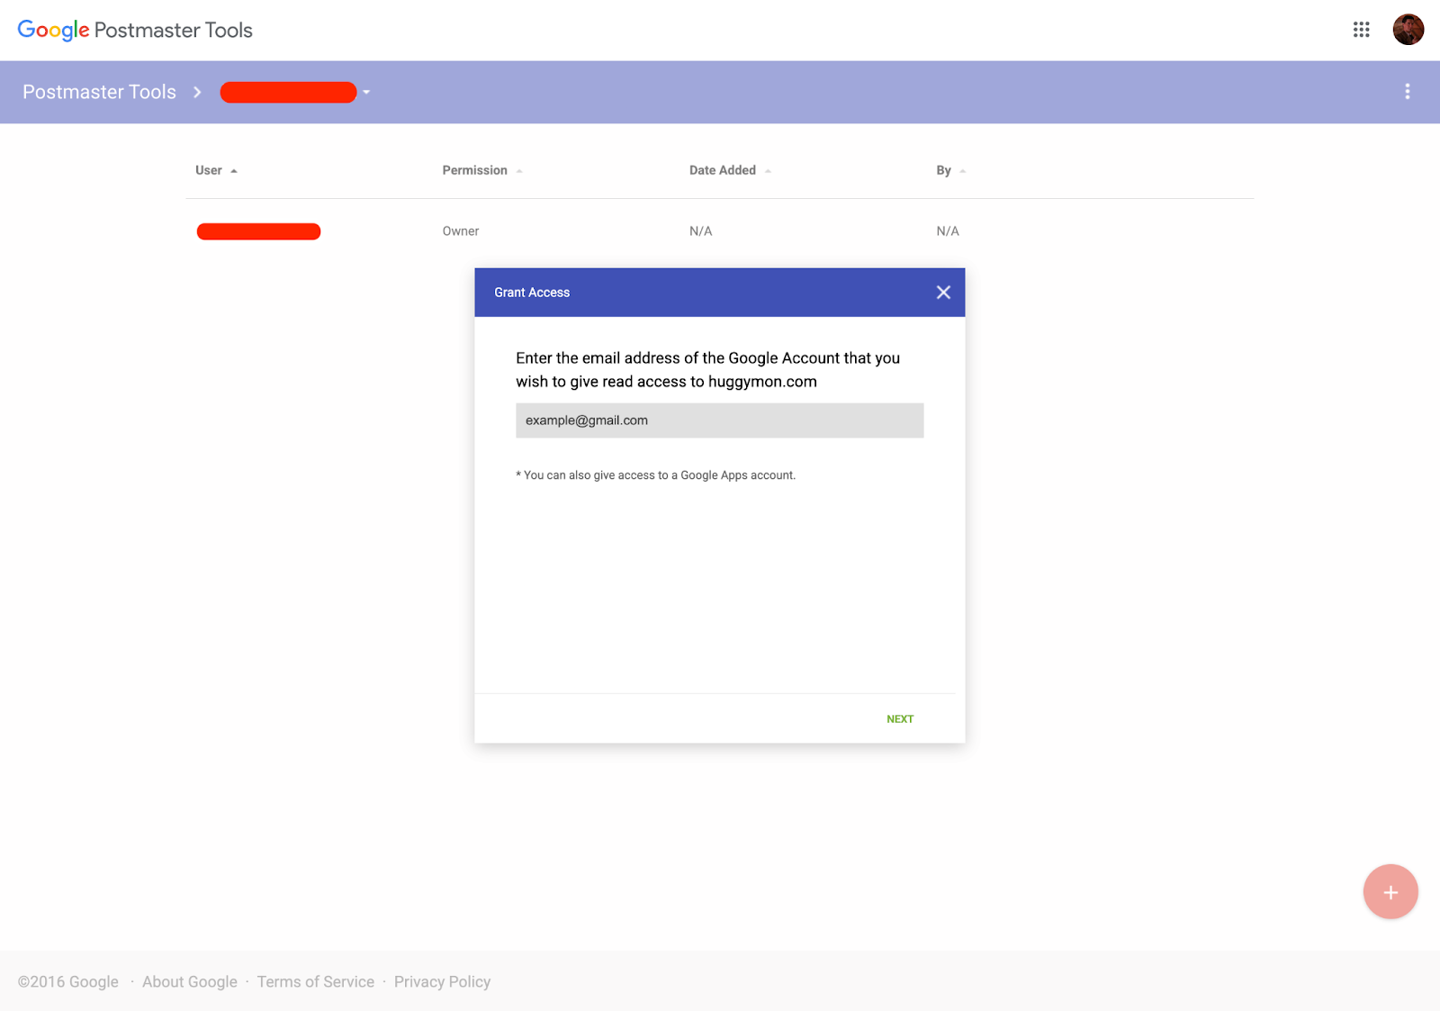Screen dimensions: 1440x1011
Task: Click the red plus add button
Action: (1390, 892)
